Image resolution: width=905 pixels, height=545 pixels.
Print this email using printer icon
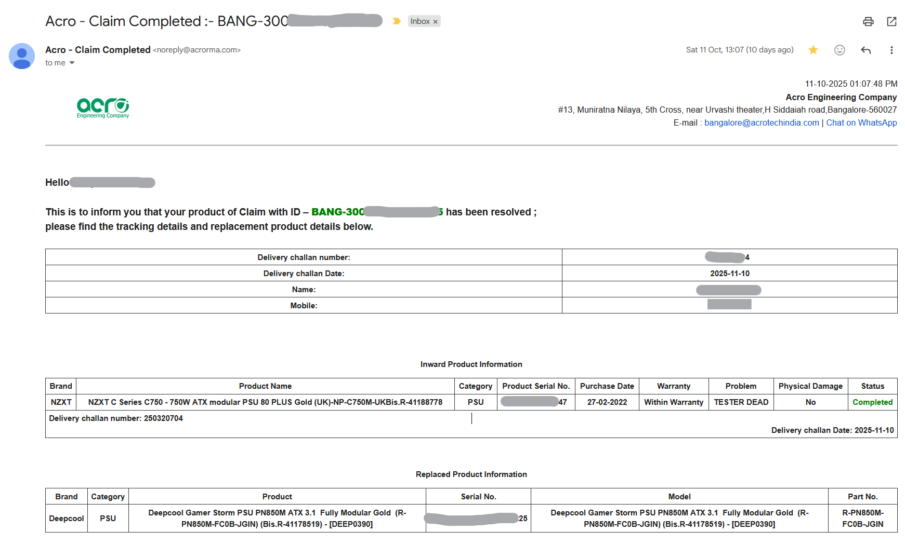868,21
